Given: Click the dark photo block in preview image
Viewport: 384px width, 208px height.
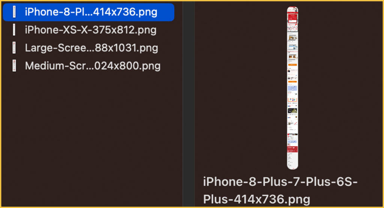Looking at the screenshot, I should click(292, 111).
